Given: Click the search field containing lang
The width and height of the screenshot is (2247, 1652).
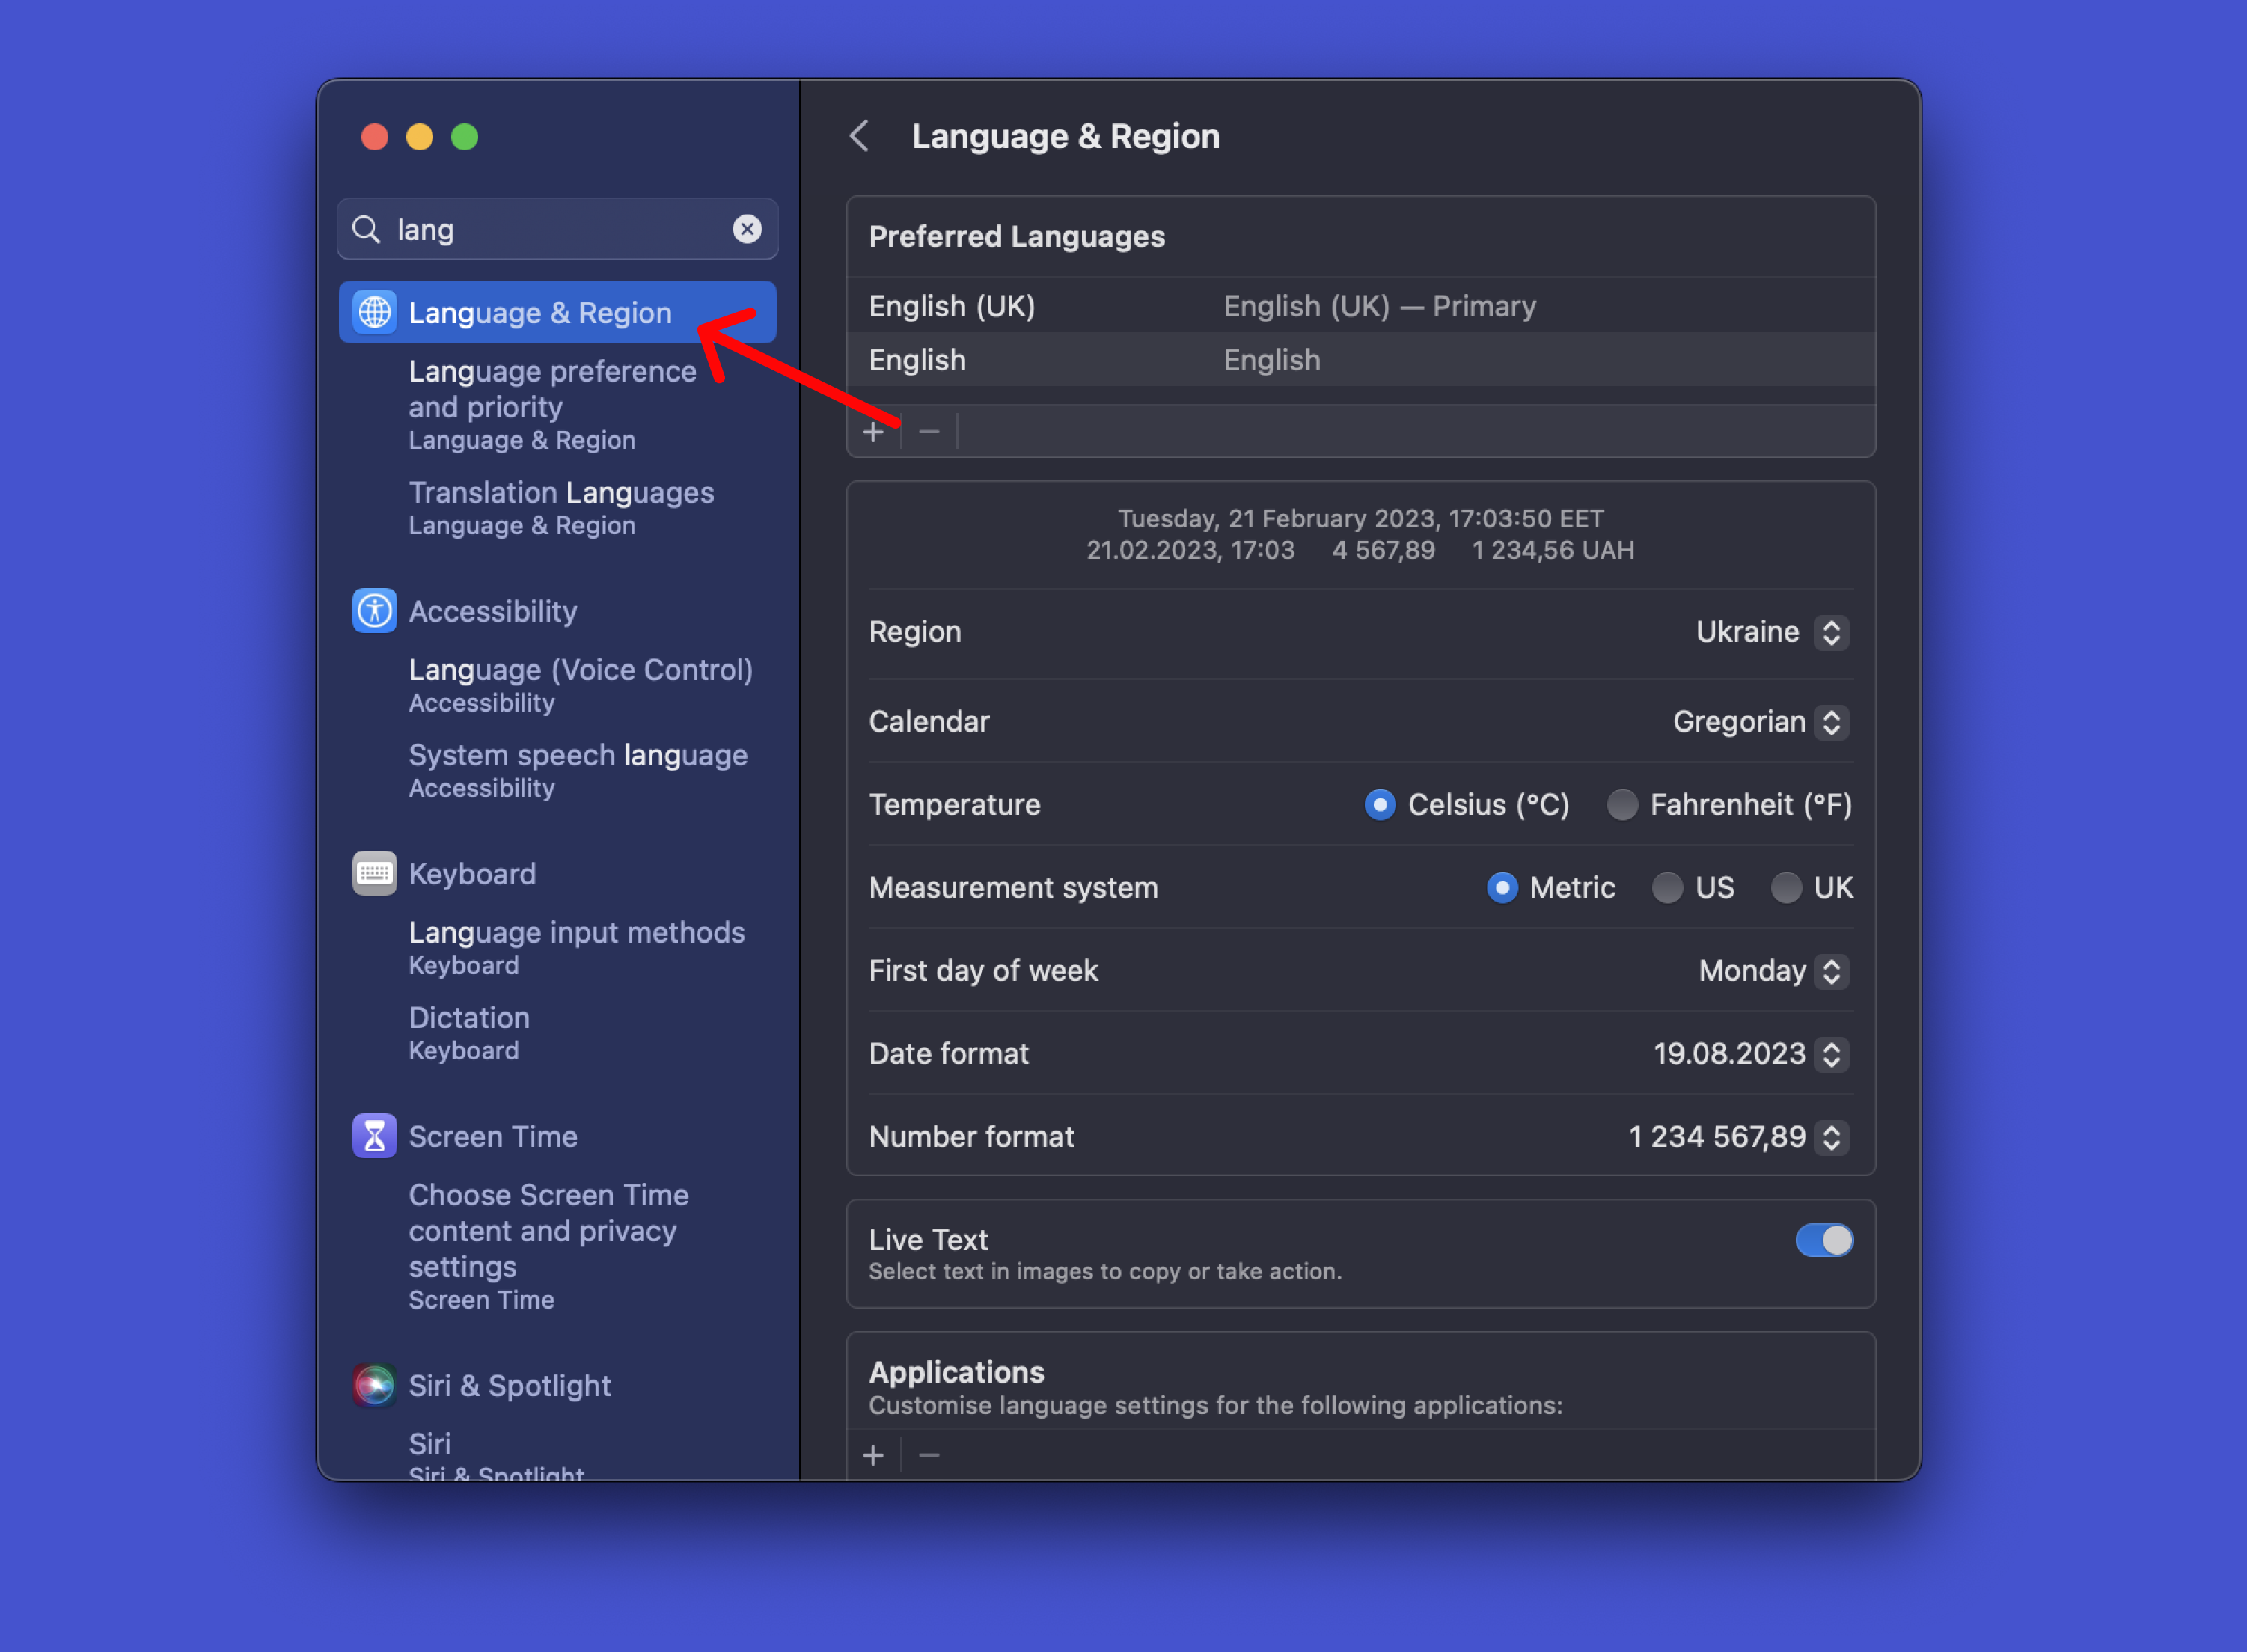Looking at the screenshot, I should coord(558,229).
